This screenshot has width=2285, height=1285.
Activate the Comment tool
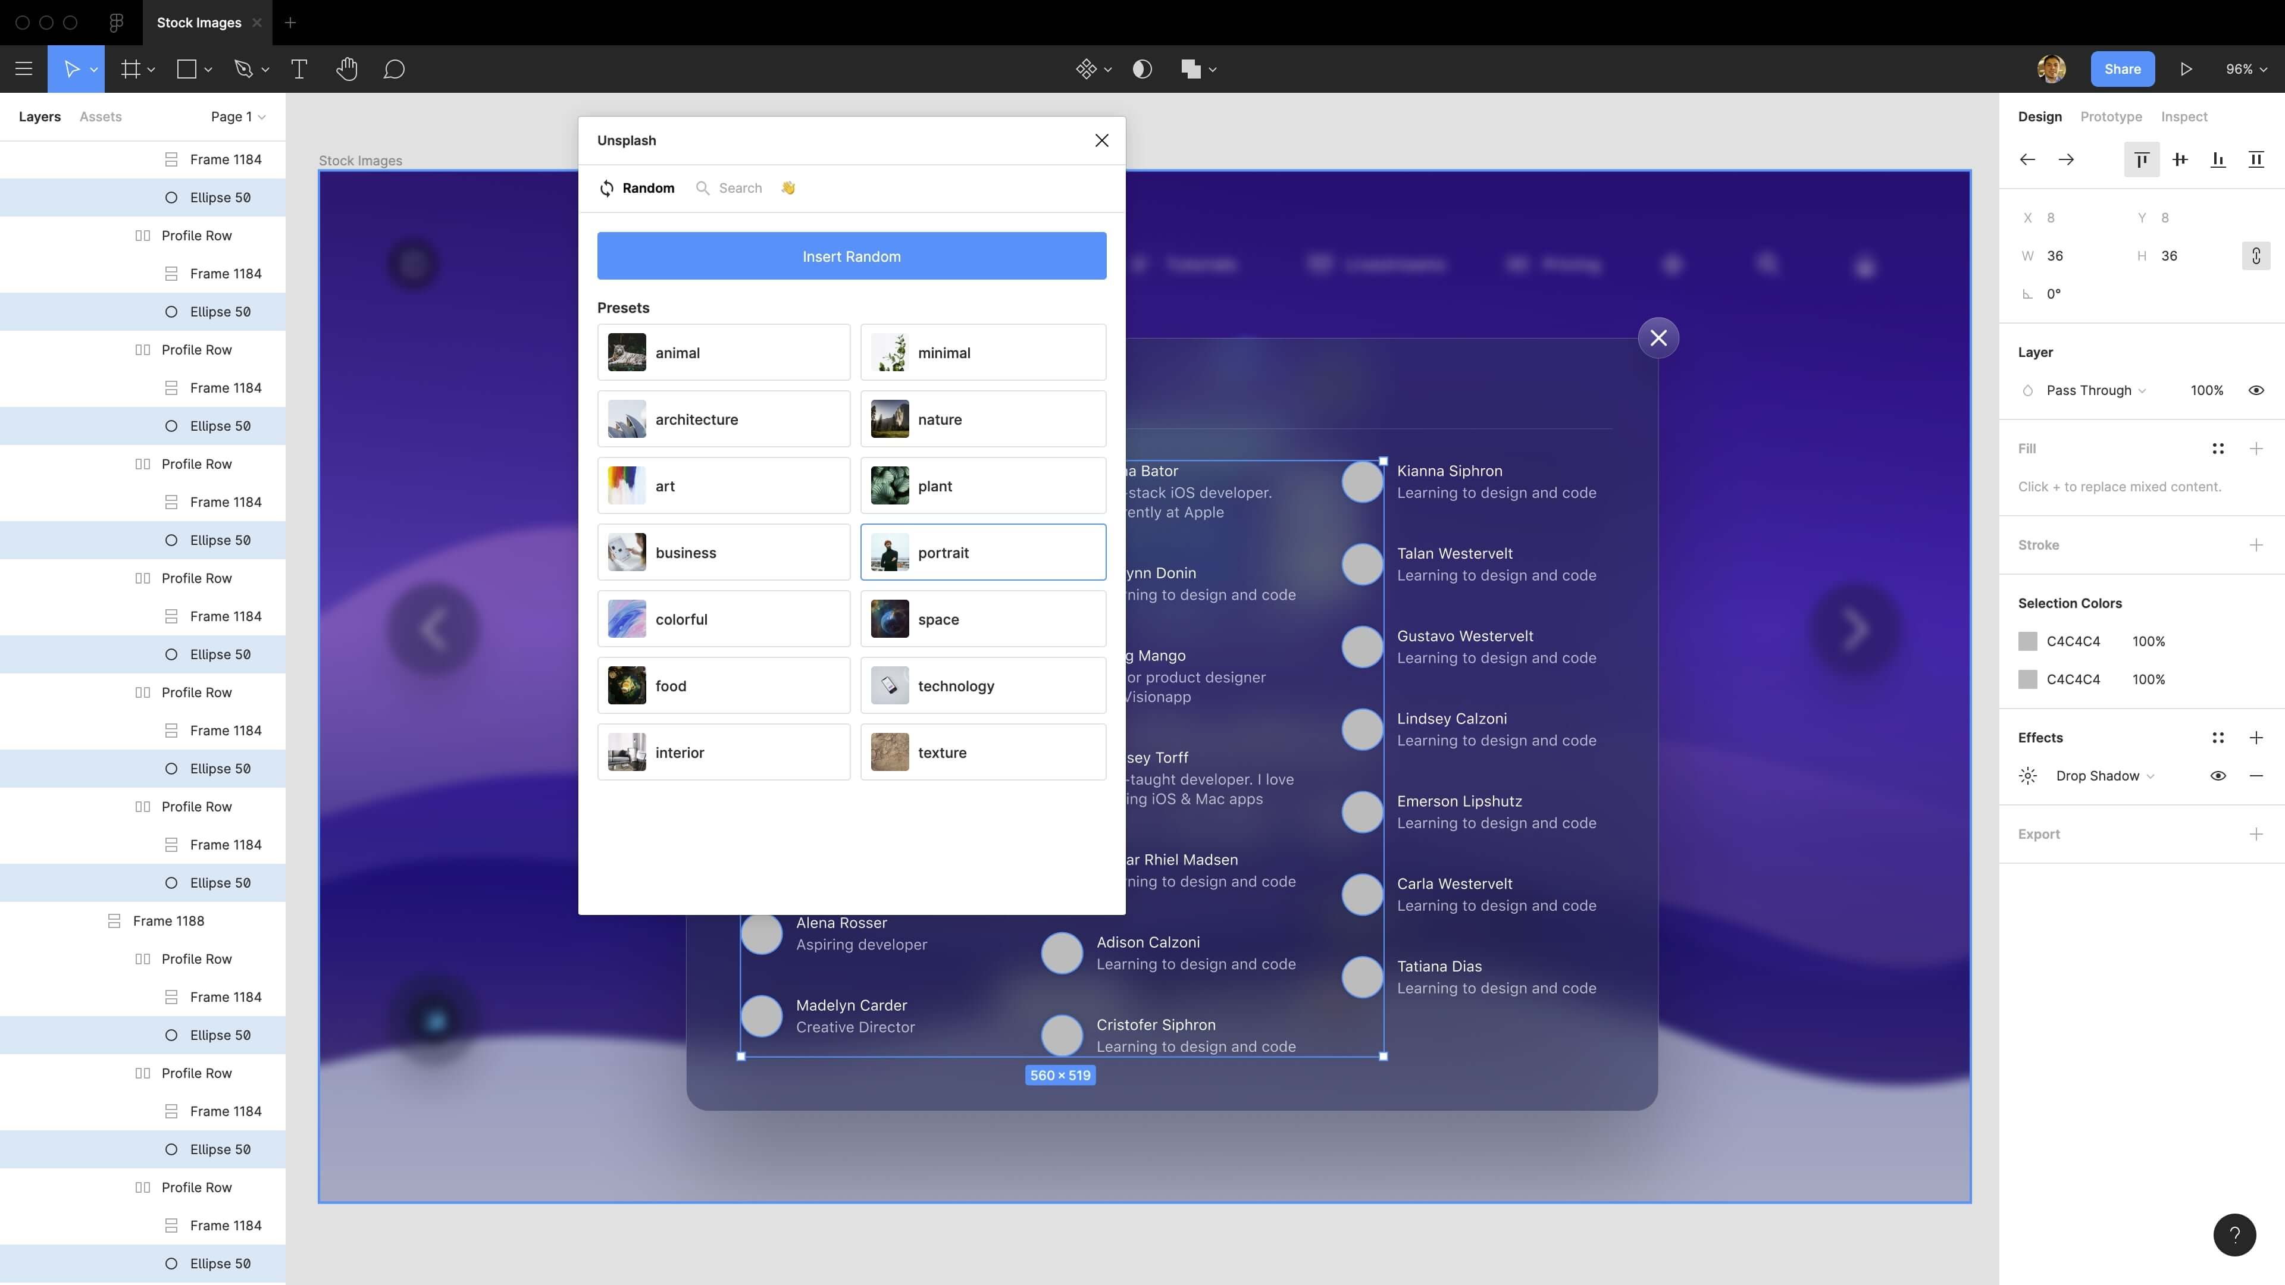pos(395,69)
